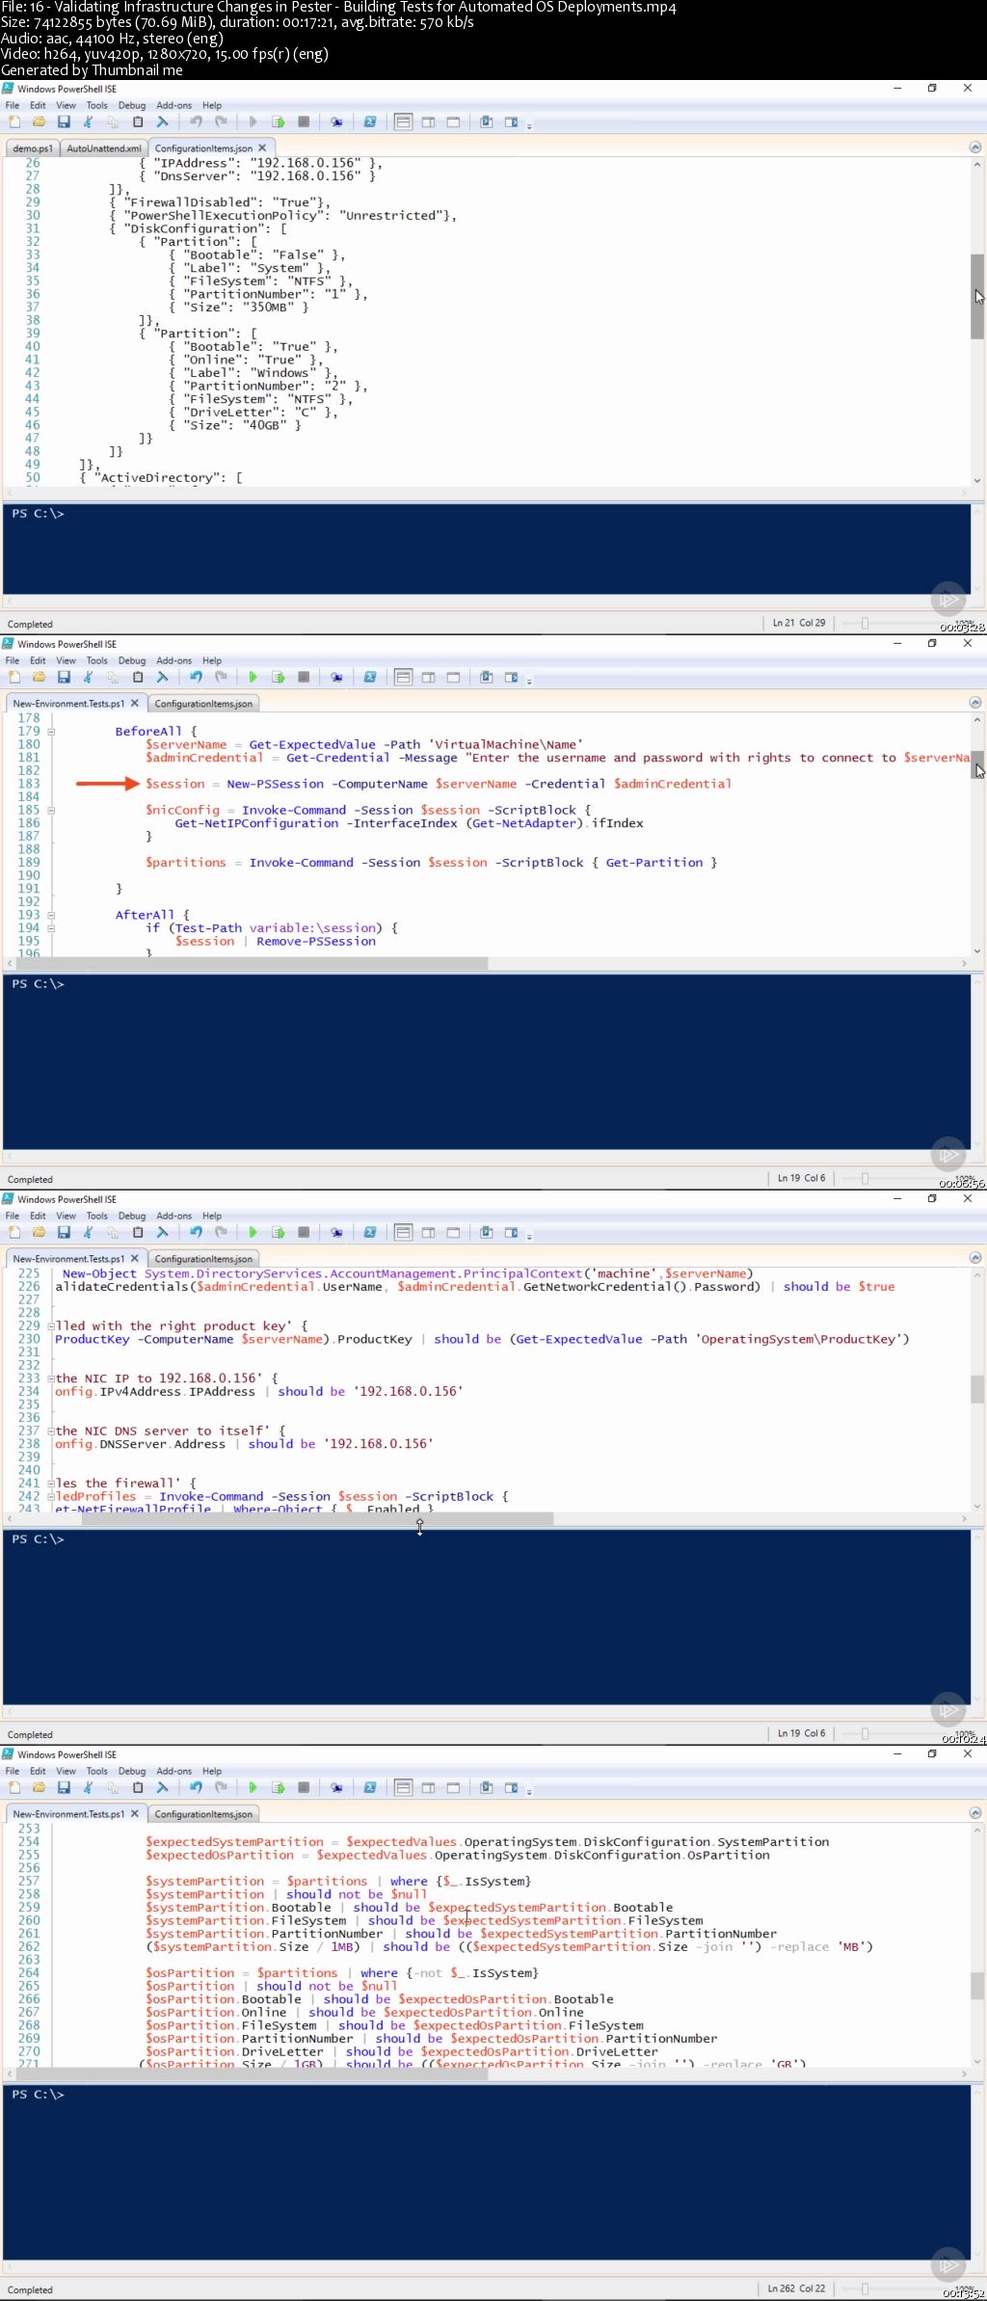Toggle Show Script Pane Top in demo.ps1 window
The image size is (987, 2301).
[x=404, y=122]
